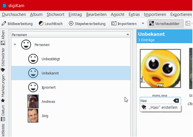Toggle the Vorschaubilder thumbnails view
Image resolution: width=193 pixels, height=137 pixels.
pyautogui.click(x=166, y=24)
